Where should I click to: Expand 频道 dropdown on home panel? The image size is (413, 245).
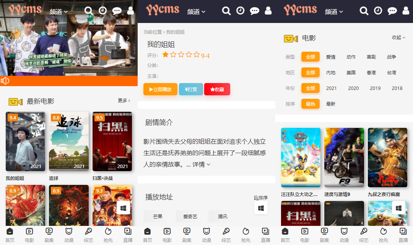(x=59, y=11)
